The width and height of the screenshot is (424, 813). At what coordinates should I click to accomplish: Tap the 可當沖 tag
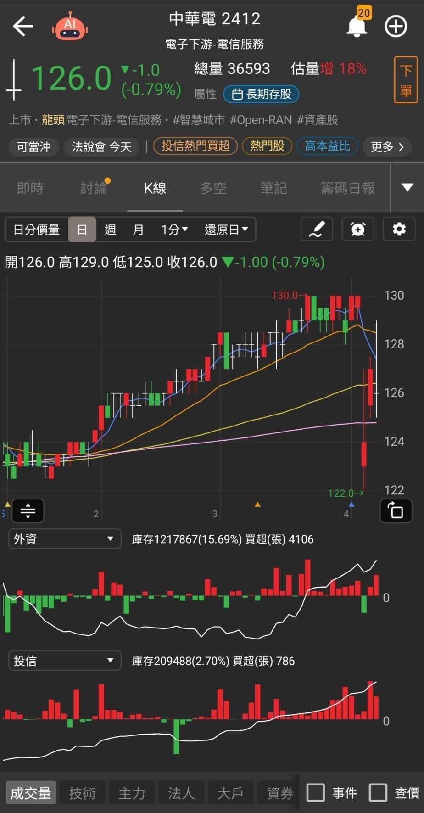(x=33, y=147)
